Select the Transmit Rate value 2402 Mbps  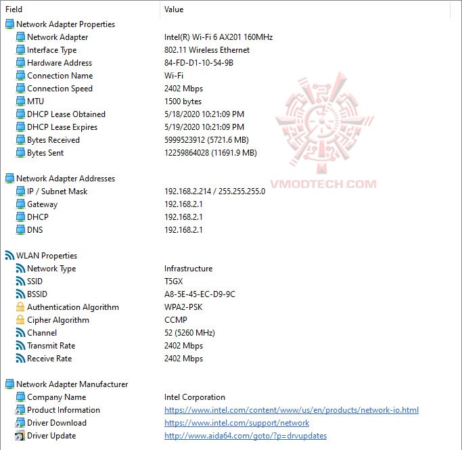(x=183, y=346)
